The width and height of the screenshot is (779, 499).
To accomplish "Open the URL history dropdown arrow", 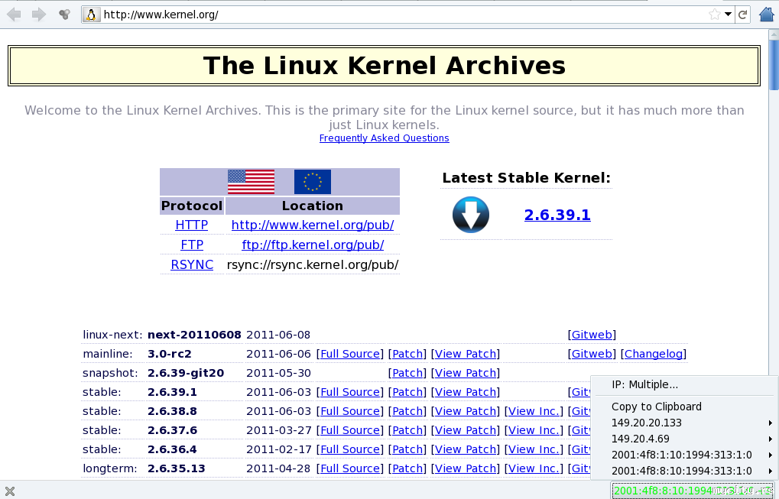I will tap(728, 15).
